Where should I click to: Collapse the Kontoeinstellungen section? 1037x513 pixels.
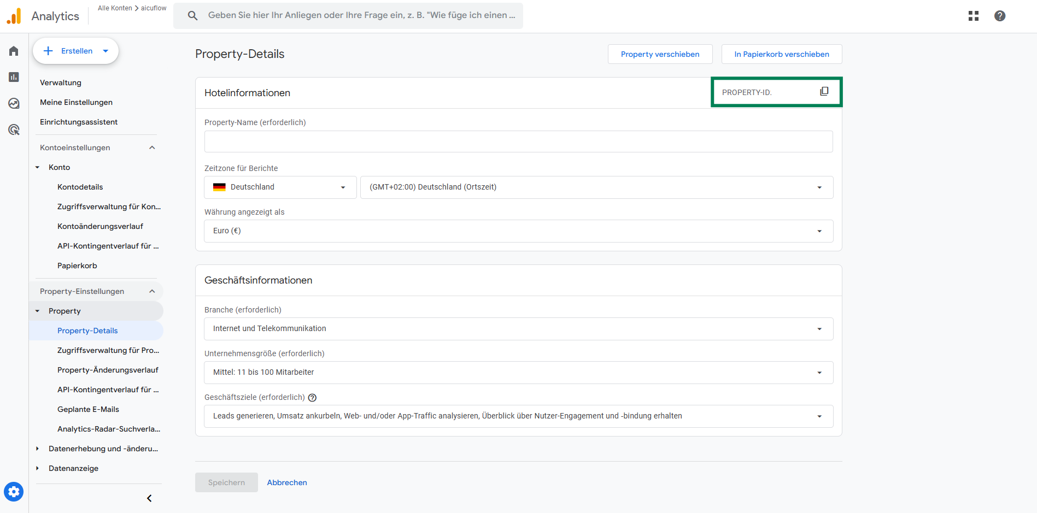(x=152, y=148)
